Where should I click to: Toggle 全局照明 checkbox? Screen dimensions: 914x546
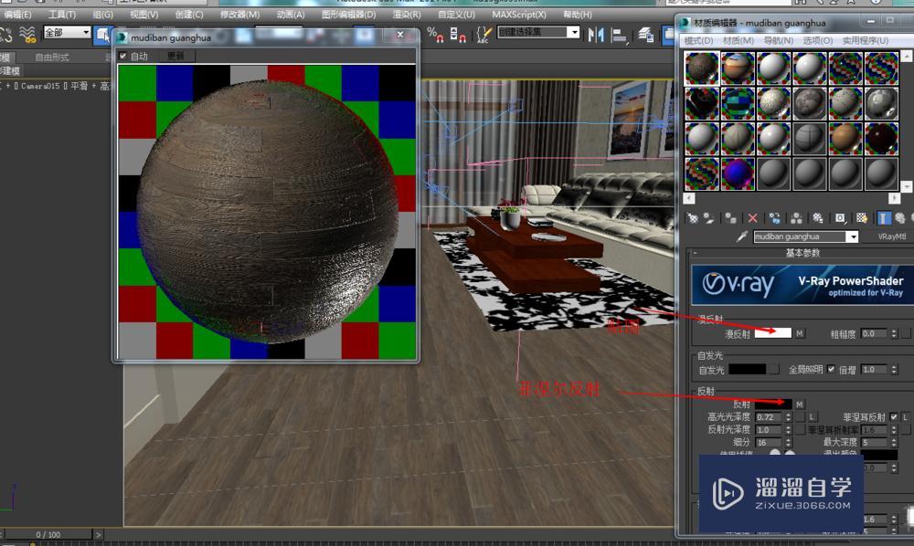click(831, 369)
